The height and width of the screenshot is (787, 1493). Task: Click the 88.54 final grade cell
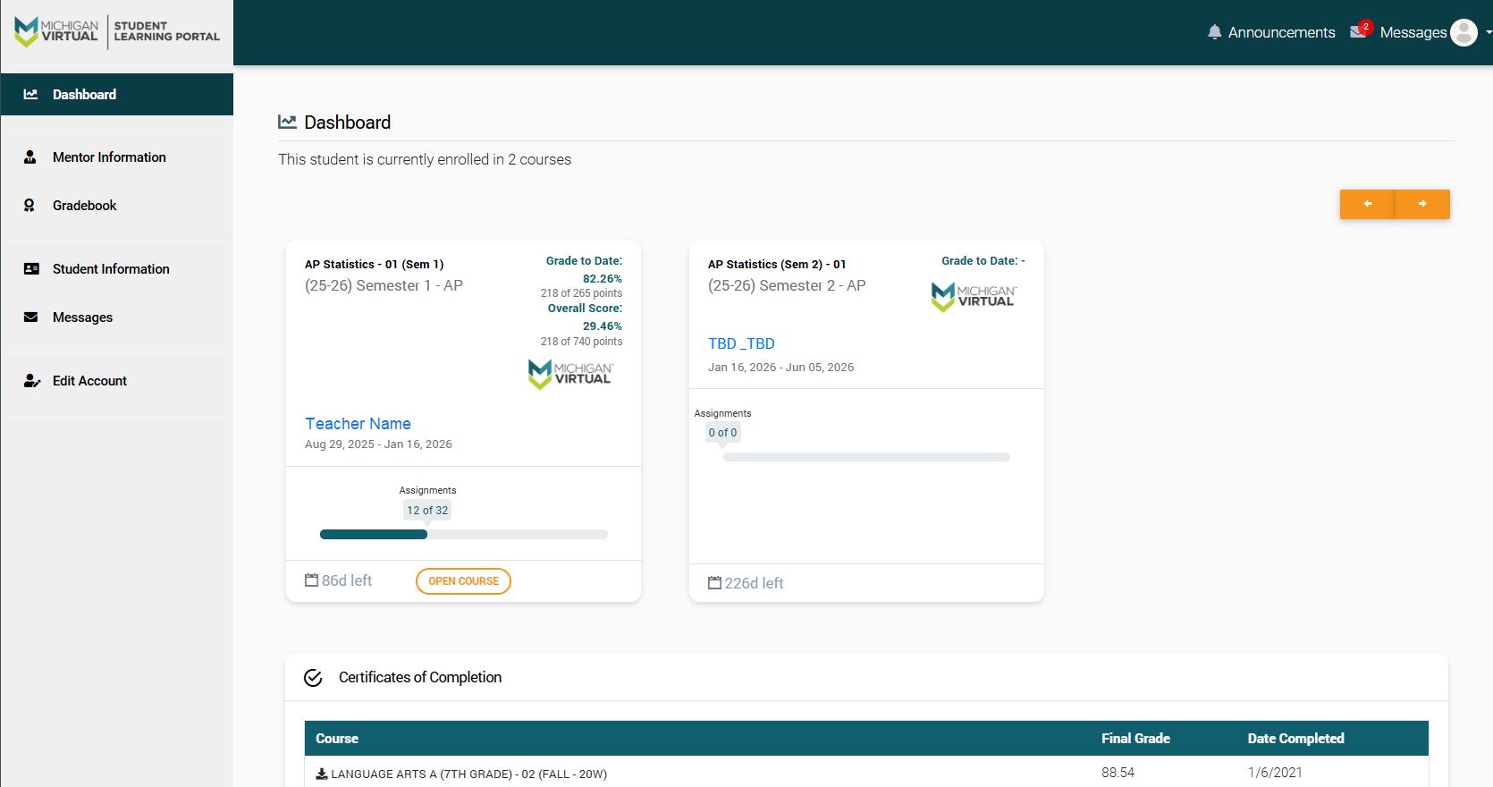pos(1118,772)
